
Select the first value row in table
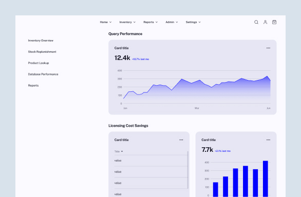[x=150, y=161]
